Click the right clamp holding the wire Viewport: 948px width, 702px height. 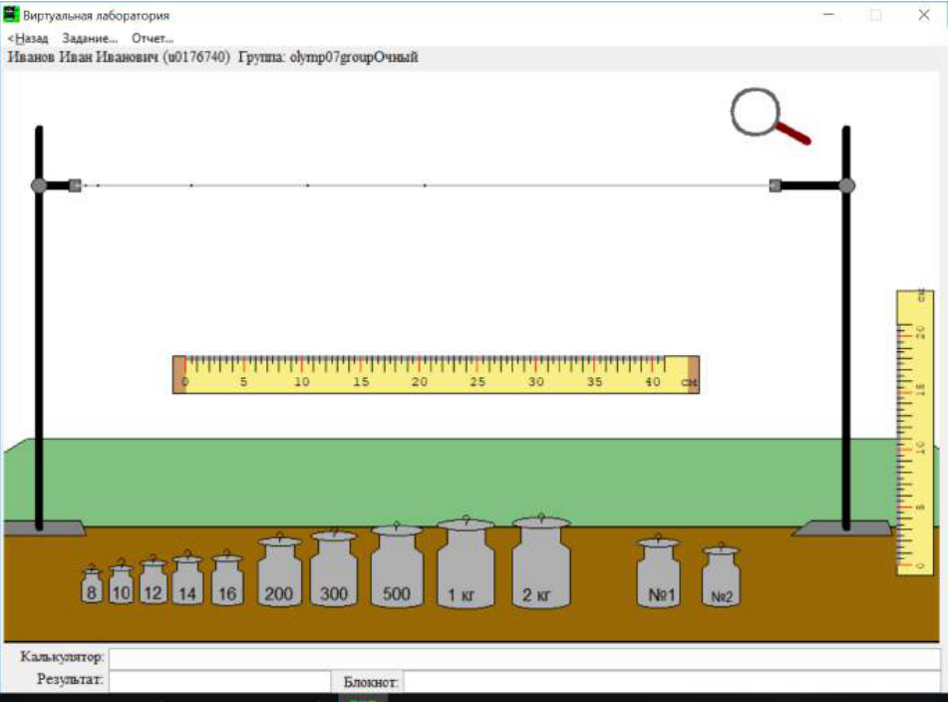[776, 185]
